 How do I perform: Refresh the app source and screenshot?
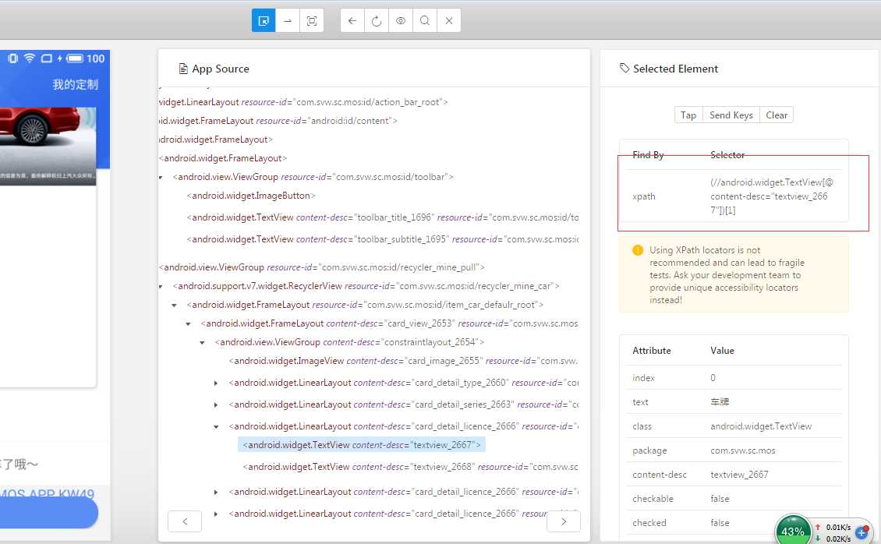[377, 21]
